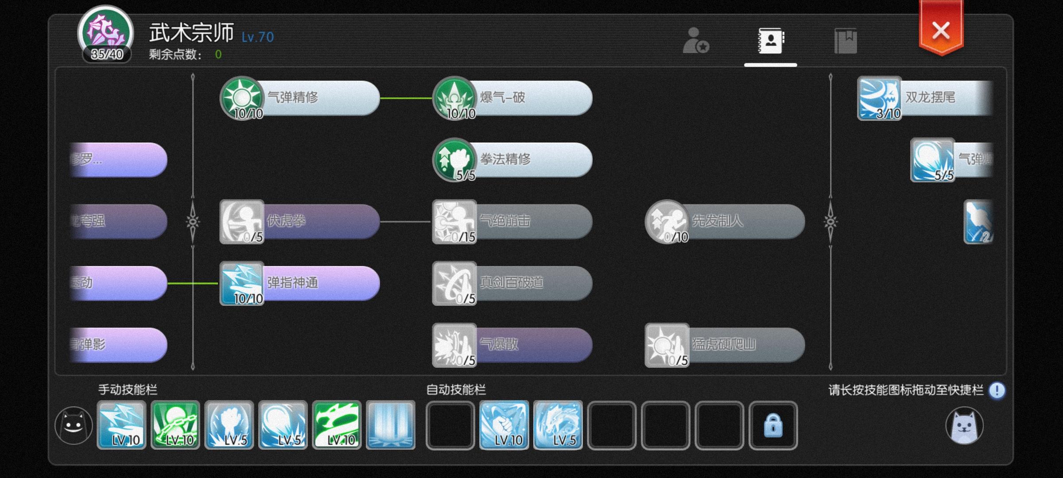The image size is (1063, 478).
Task: Select the 真剑百破道 skill icon
Action: click(454, 283)
